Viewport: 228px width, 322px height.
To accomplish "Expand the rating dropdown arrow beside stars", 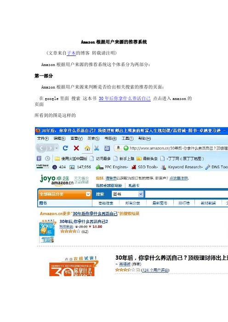I will click(138, 270).
